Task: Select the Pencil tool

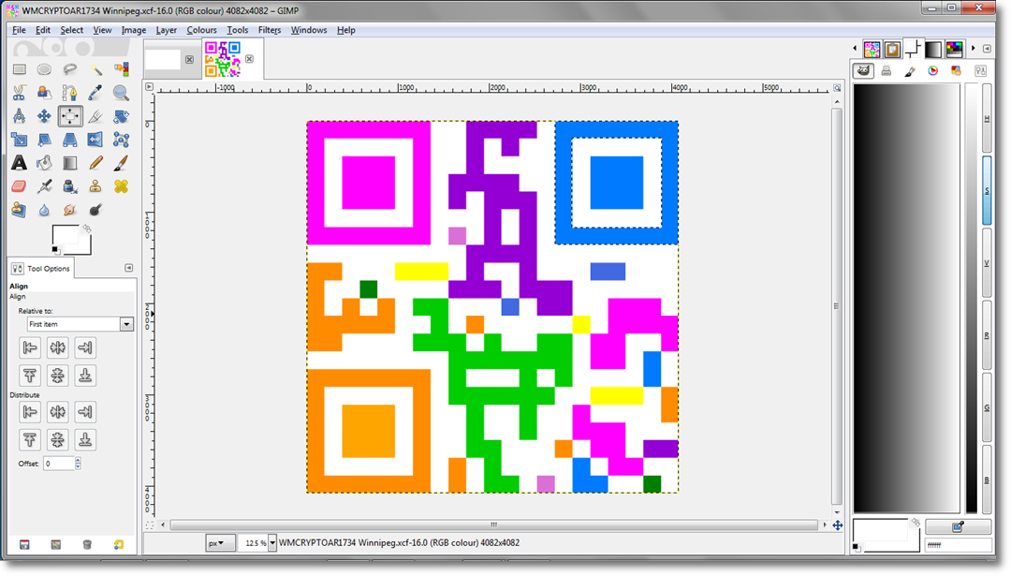Action: pyautogui.click(x=95, y=163)
